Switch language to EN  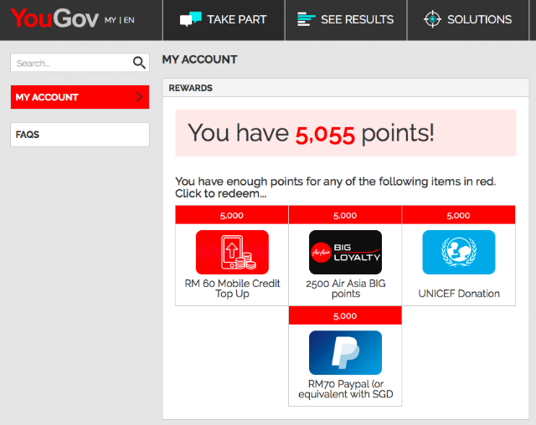click(x=129, y=20)
